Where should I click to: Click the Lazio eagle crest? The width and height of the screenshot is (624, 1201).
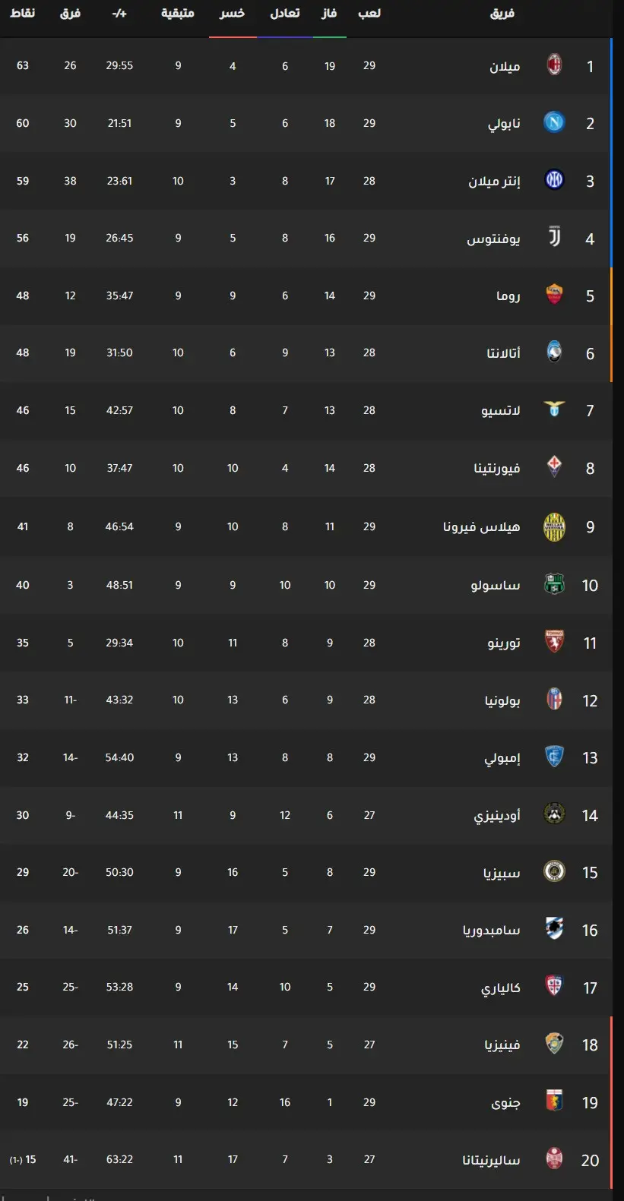click(x=555, y=409)
